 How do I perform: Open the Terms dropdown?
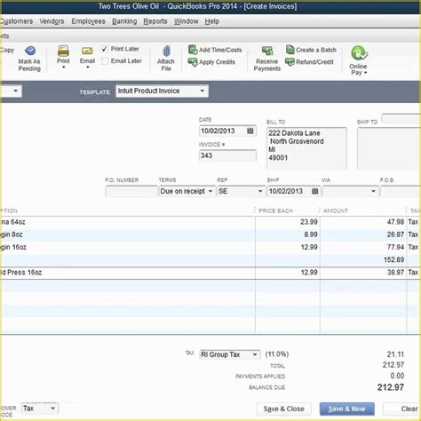coord(210,191)
